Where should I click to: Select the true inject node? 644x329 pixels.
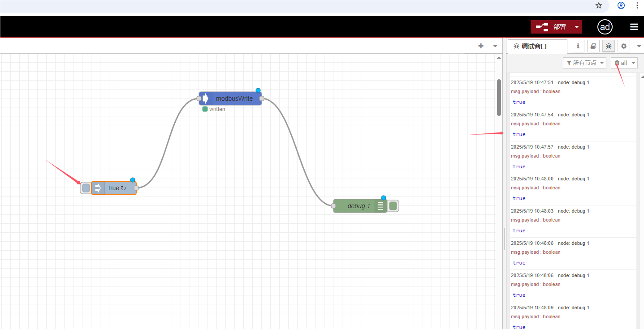tap(114, 188)
